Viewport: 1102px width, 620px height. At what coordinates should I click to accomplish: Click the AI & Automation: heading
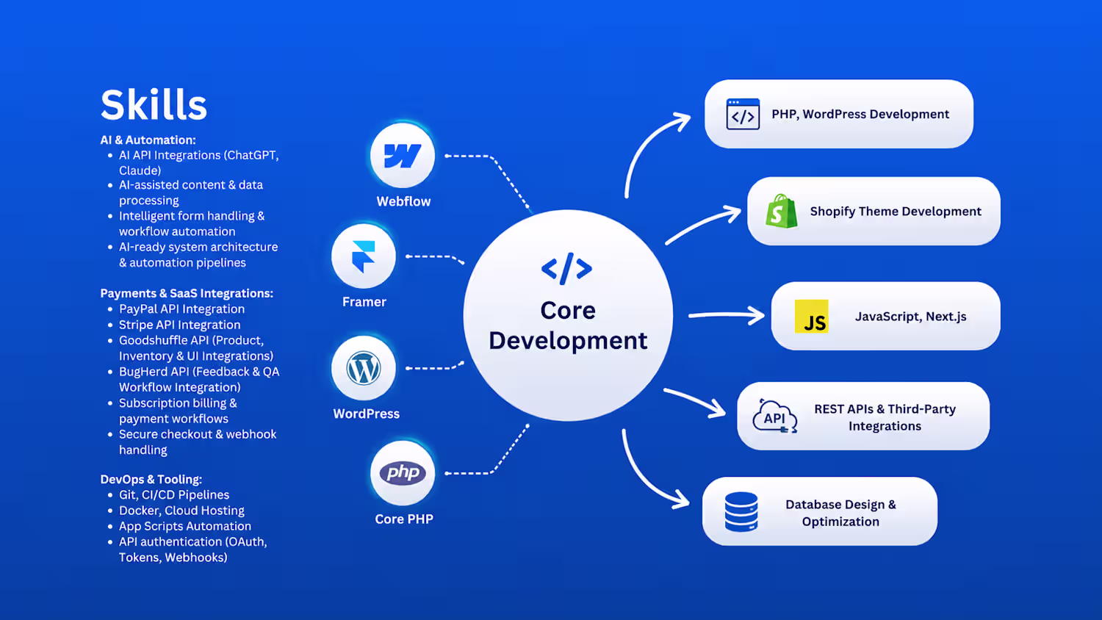point(148,140)
